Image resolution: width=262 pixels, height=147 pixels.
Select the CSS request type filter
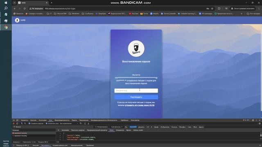[148, 127]
